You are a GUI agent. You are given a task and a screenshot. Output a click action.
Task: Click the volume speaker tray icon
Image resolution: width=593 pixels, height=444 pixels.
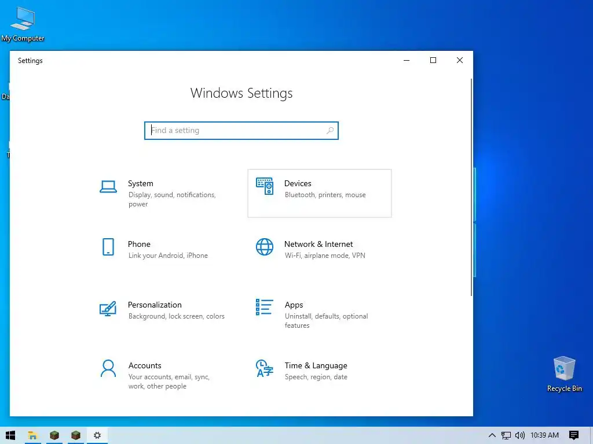point(520,435)
